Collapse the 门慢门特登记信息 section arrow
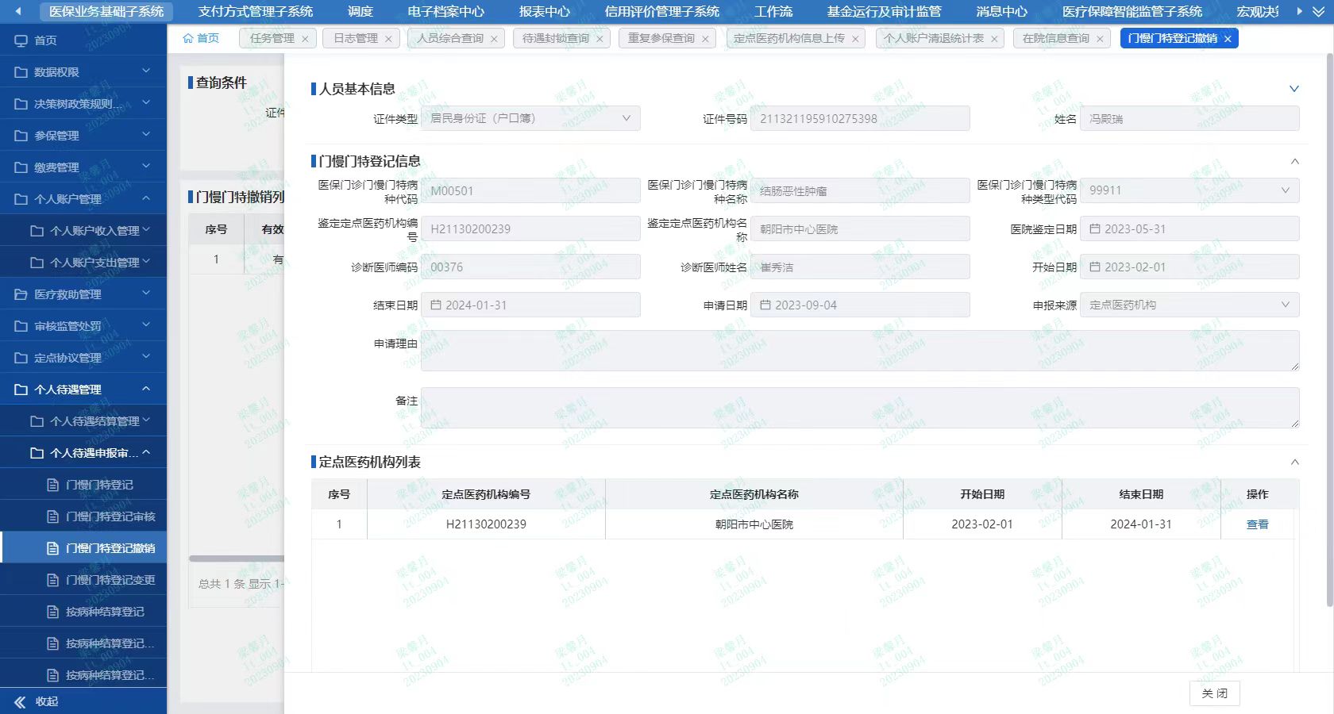 click(x=1294, y=161)
